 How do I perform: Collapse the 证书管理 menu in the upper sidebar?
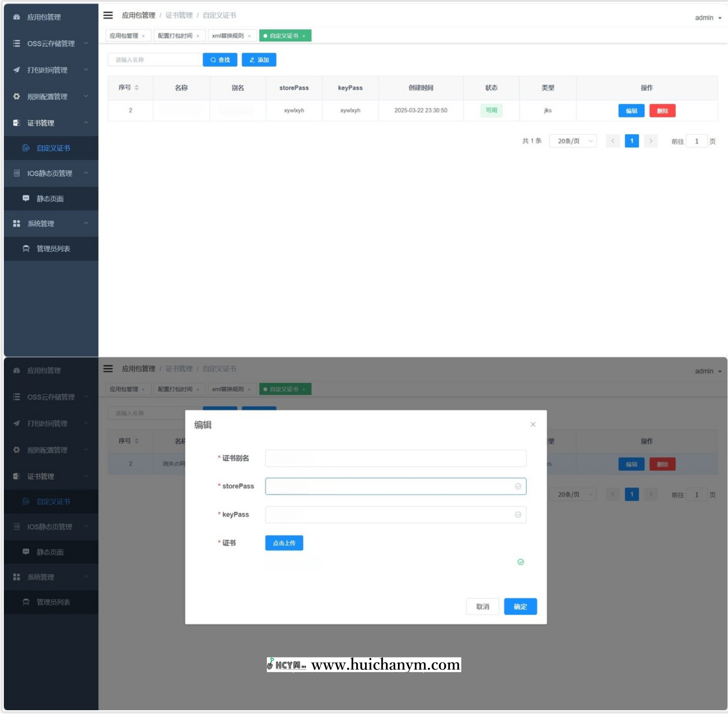pyautogui.click(x=51, y=123)
